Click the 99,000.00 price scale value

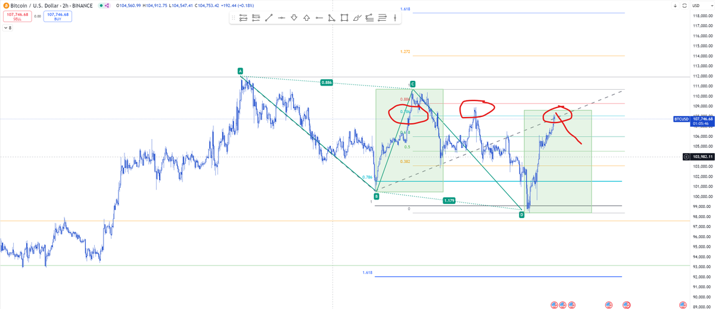pyautogui.click(x=703, y=207)
